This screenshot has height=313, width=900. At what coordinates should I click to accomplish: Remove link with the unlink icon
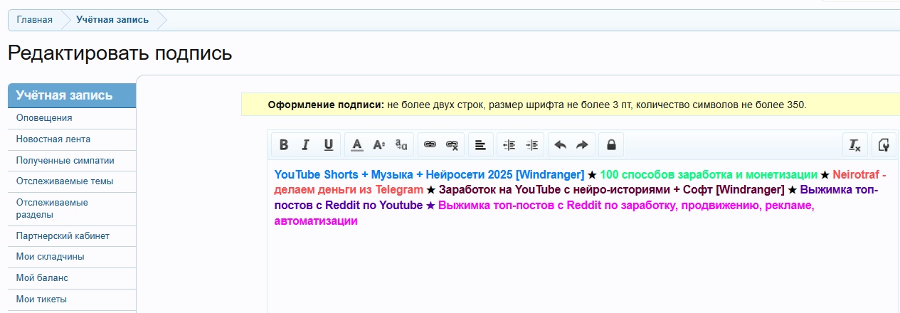click(x=452, y=145)
